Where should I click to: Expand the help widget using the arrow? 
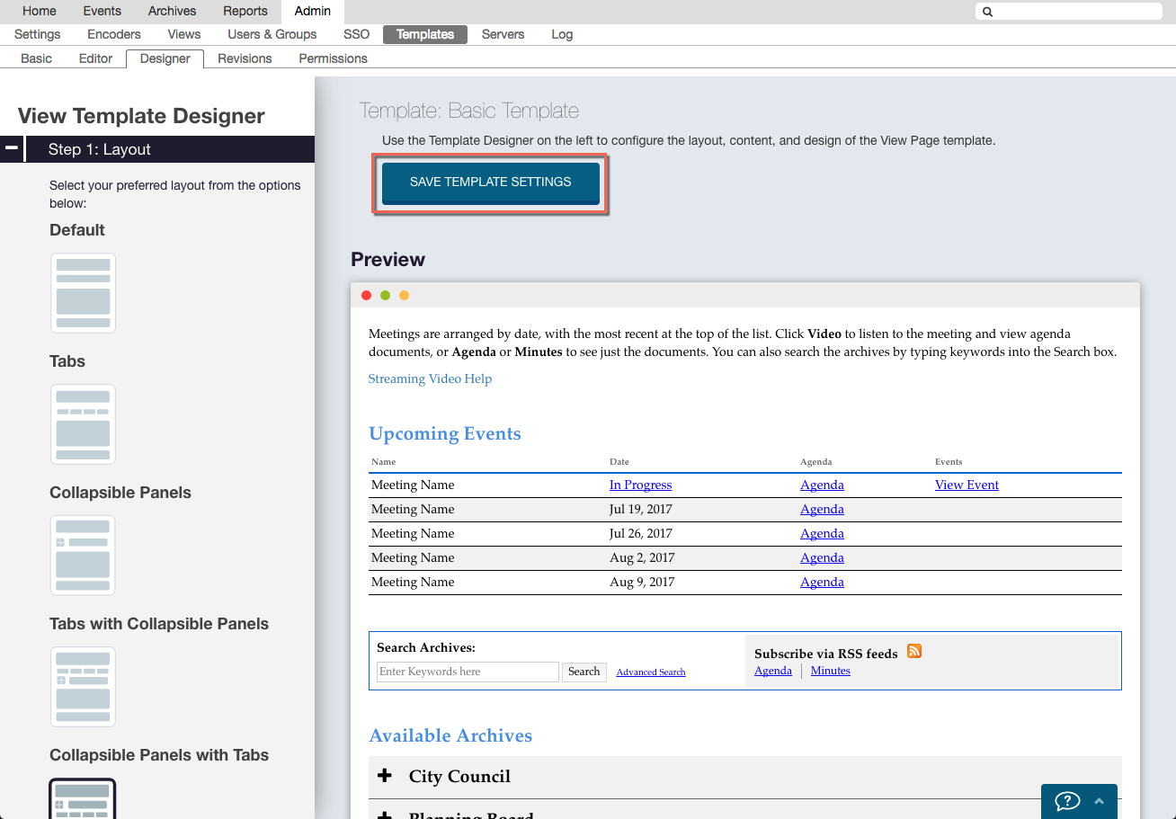1099,801
